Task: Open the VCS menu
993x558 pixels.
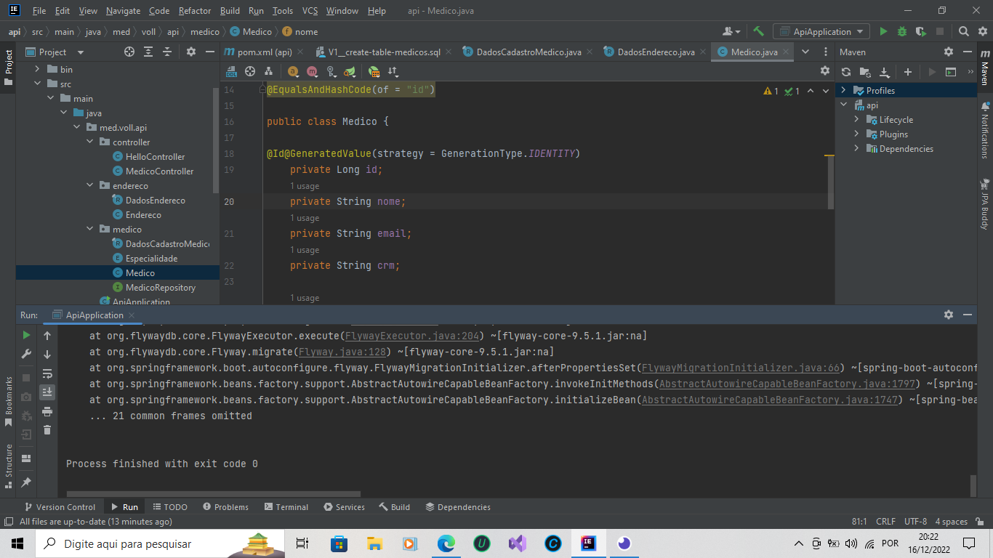Action: click(310, 11)
